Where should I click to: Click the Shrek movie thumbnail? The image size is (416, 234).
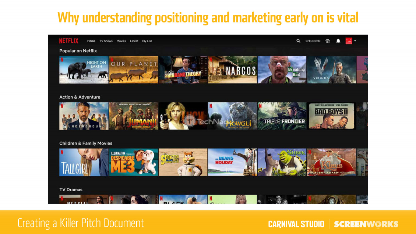[282, 162]
